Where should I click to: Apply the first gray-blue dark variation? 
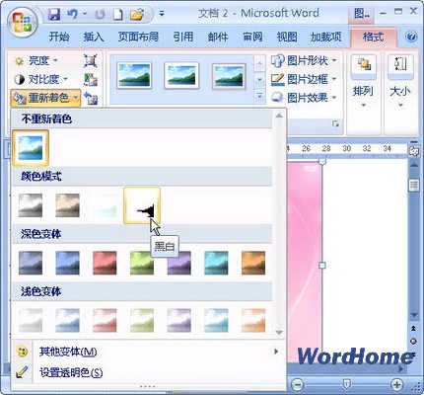click(31, 263)
